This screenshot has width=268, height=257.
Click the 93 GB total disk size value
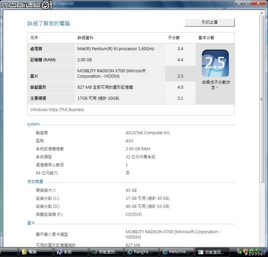(131, 190)
